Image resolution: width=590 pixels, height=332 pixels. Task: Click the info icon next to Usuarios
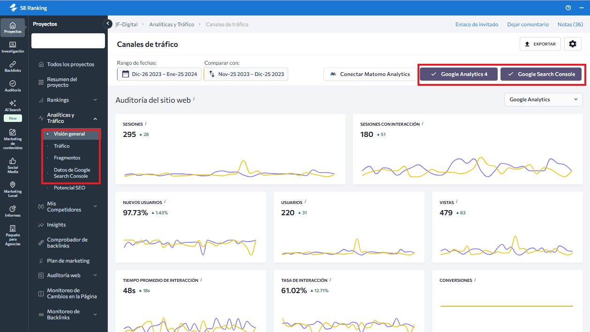[305, 202]
